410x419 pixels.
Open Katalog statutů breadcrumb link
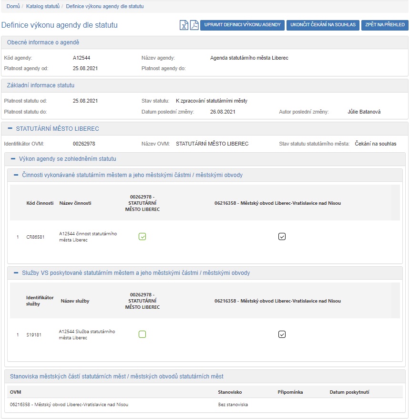(x=43, y=6)
